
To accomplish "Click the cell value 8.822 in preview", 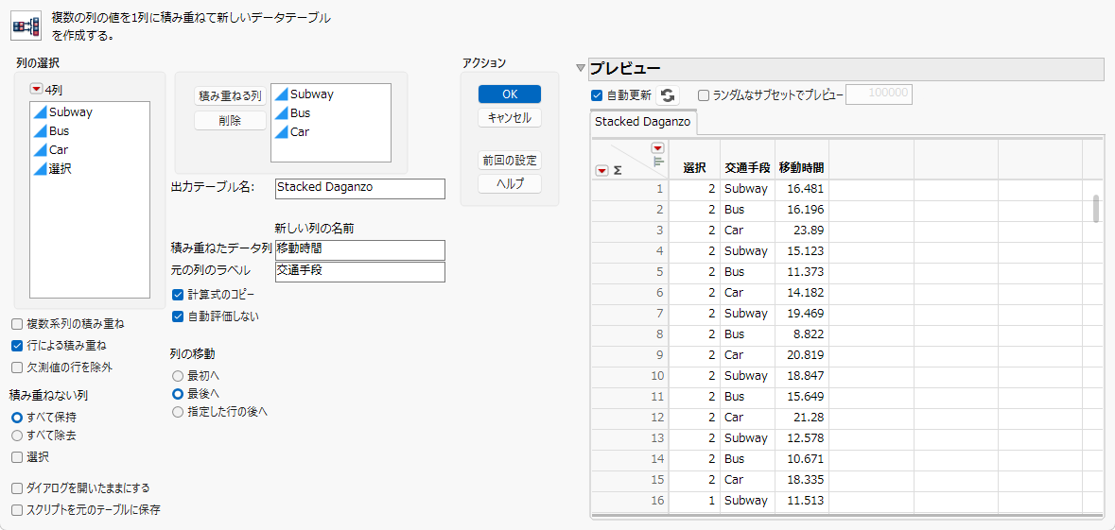I will (809, 333).
